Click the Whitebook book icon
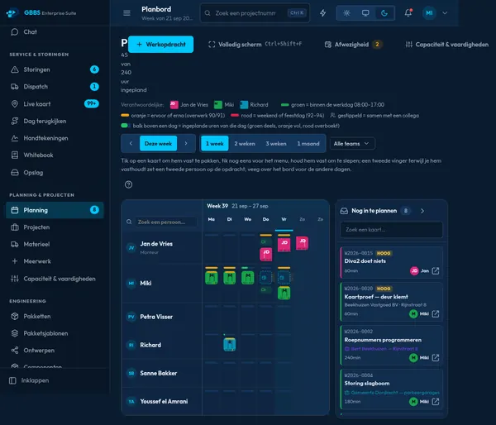The width and height of the screenshot is (496, 425). pos(15,155)
